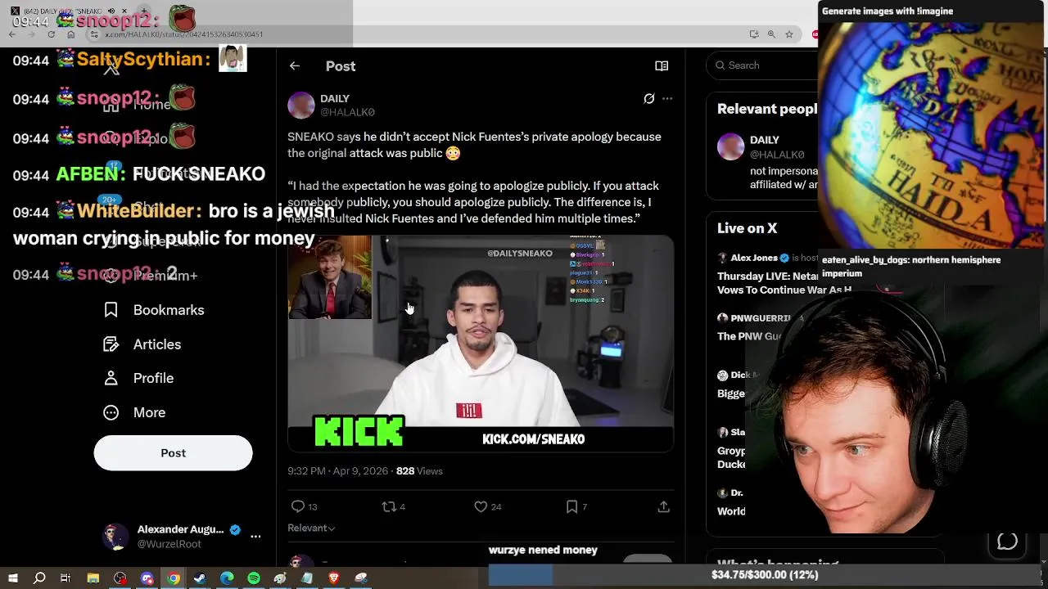
Task: Share the post using the share icon
Action: pyautogui.click(x=664, y=507)
